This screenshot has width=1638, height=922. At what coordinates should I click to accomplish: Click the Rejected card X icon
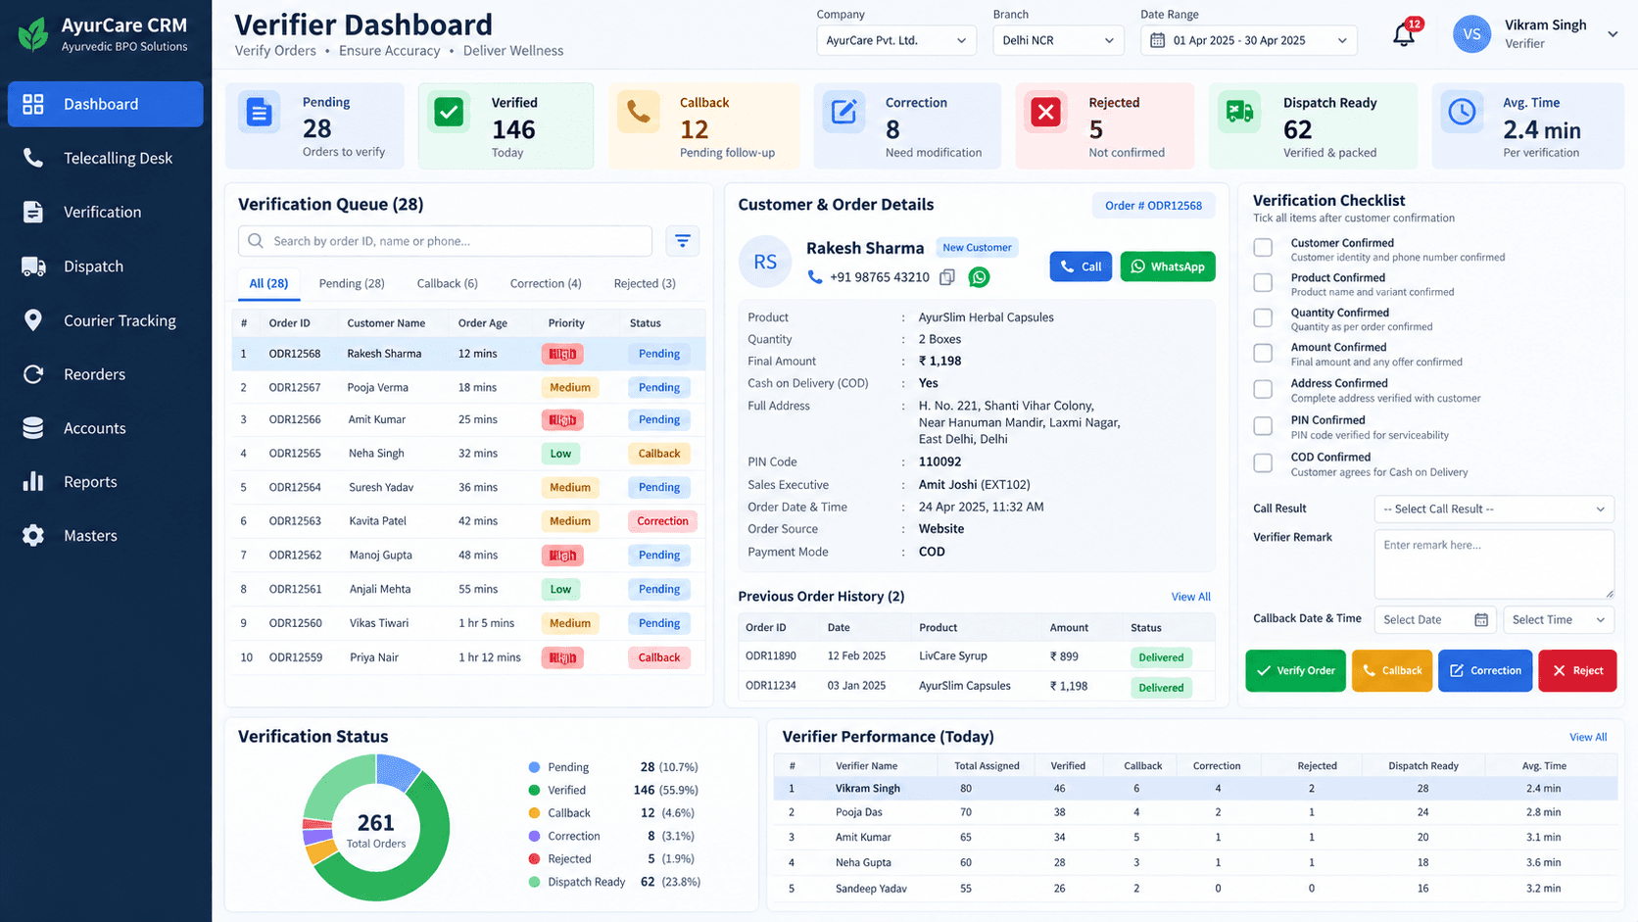[1046, 113]
